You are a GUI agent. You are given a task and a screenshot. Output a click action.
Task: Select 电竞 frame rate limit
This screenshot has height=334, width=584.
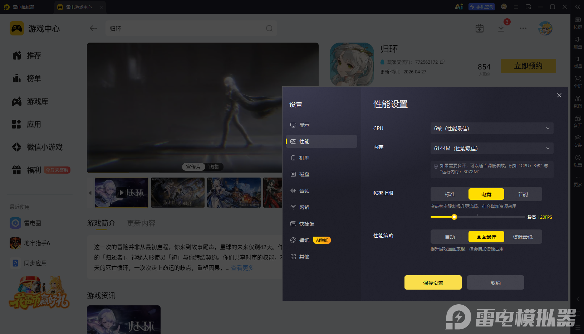point(486,194)
